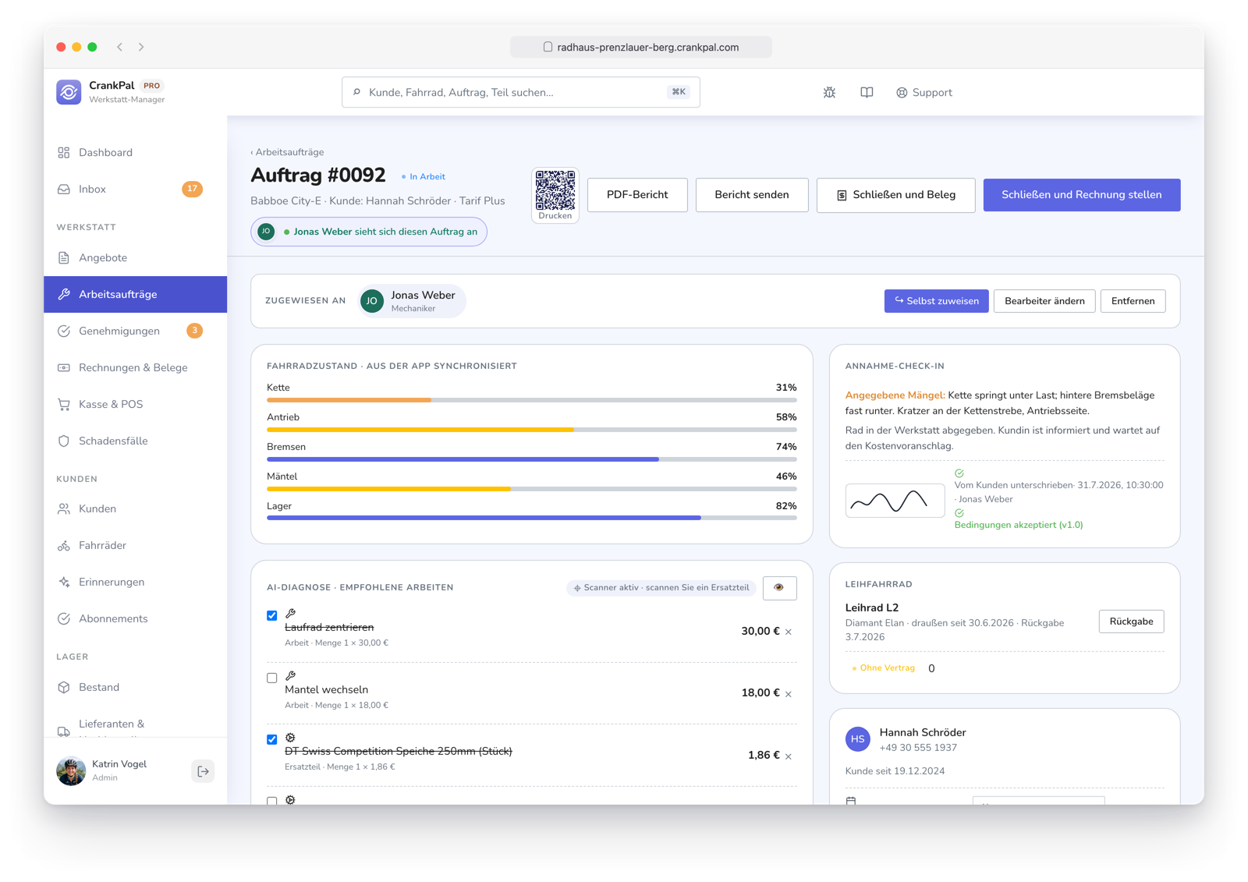
Task: Click the Bestand box icon
Action: pyautogui.click(x=64, y=687)
